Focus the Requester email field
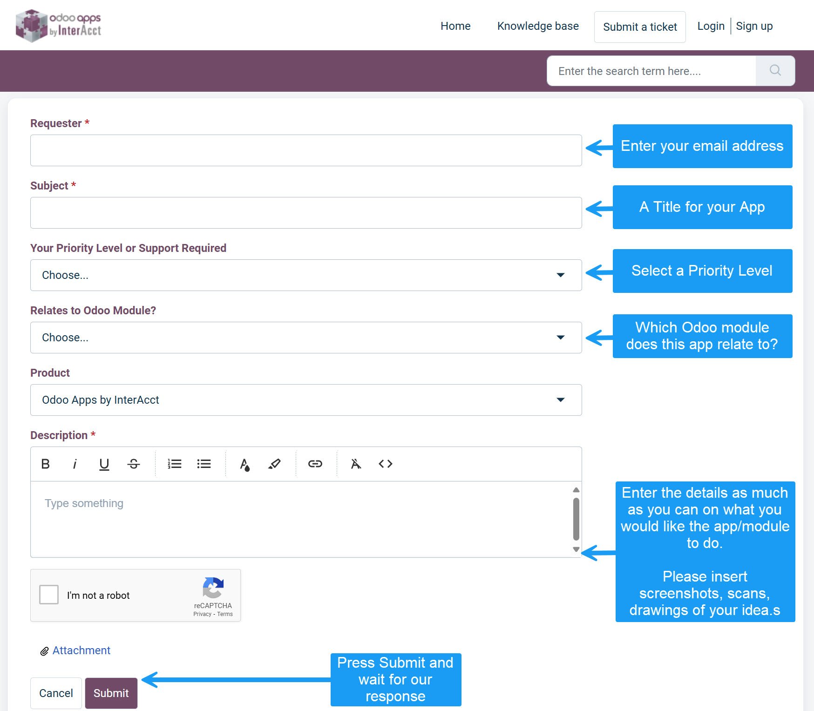Screen dimensions: 814x711 click(x=306, y=150)
